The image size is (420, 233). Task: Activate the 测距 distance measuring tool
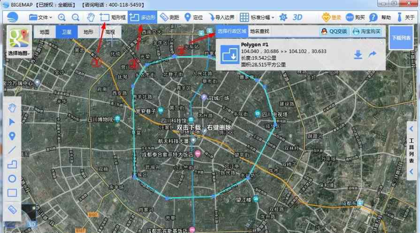(169, 18)
